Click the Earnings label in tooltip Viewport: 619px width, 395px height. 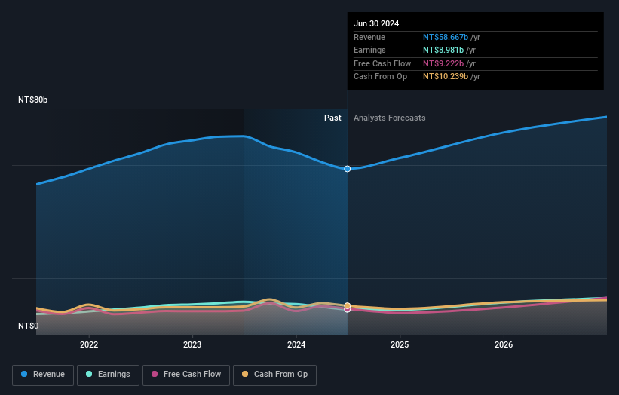[369, 50]
